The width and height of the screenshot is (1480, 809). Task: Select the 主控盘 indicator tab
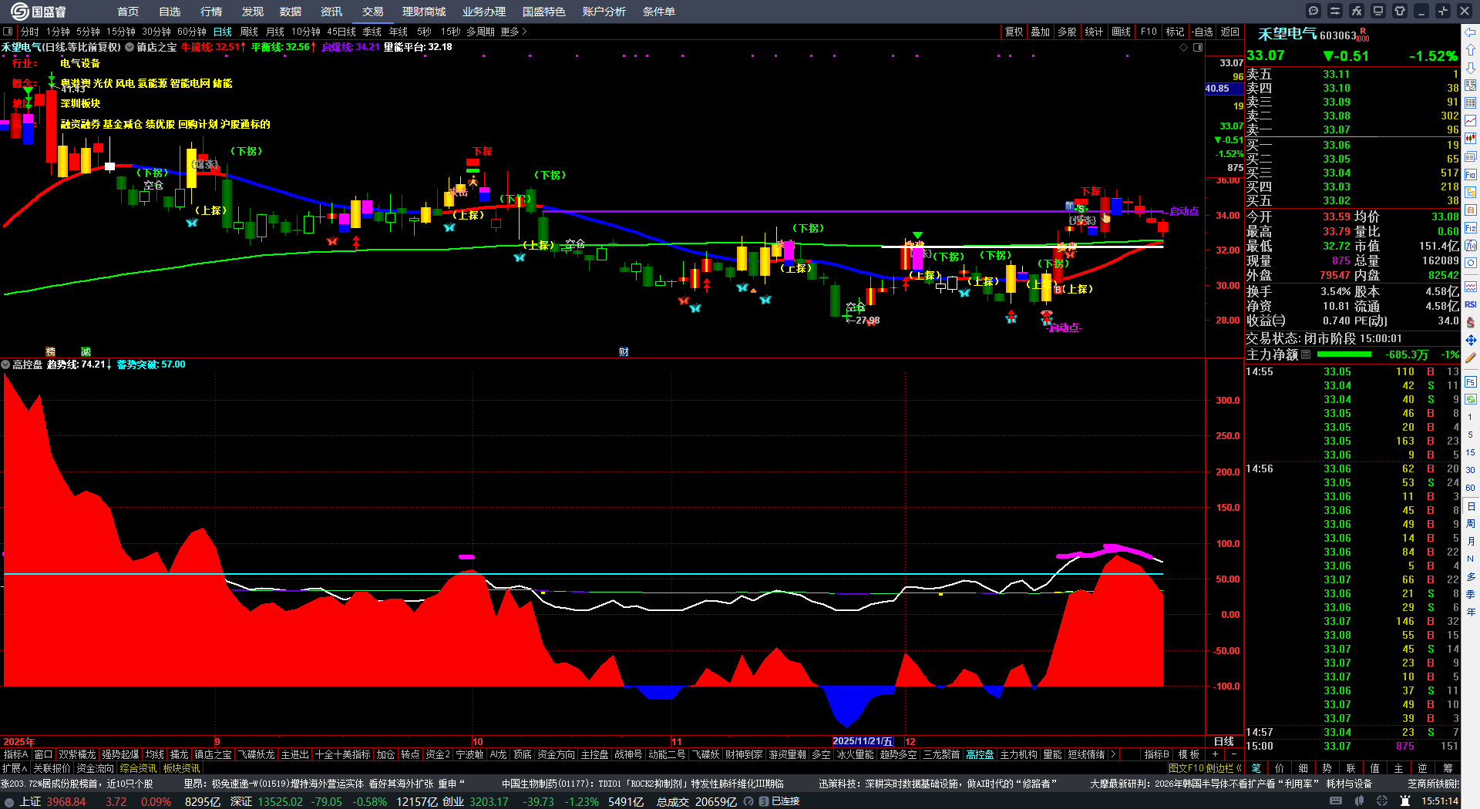(594, 755)
